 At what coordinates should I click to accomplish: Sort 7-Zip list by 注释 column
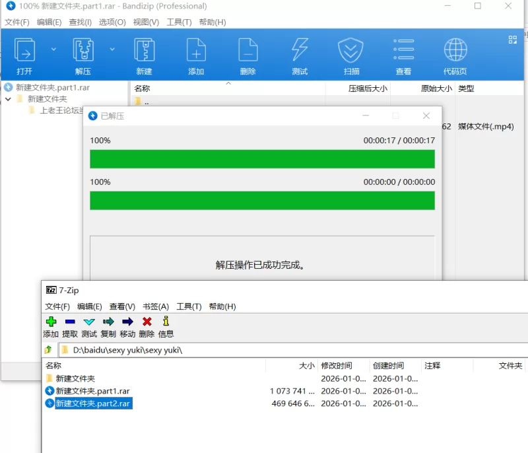pyautogui.click(x=432, y=366)
